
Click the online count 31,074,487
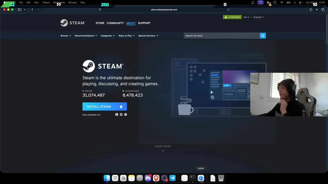tap(94, 95)
